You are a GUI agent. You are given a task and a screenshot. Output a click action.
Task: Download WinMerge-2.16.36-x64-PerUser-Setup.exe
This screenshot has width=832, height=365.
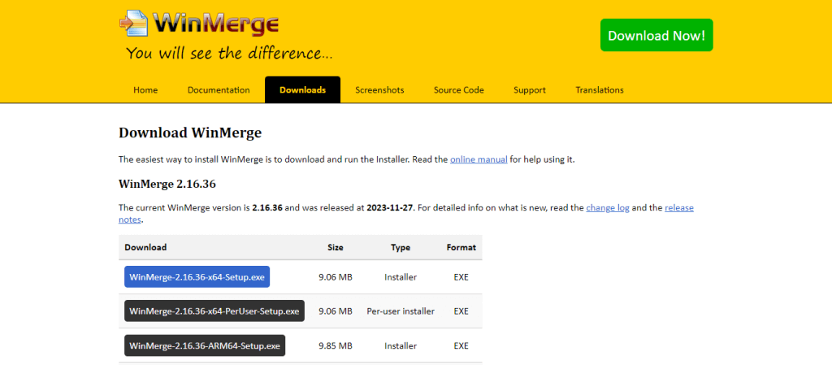[214, 311]
